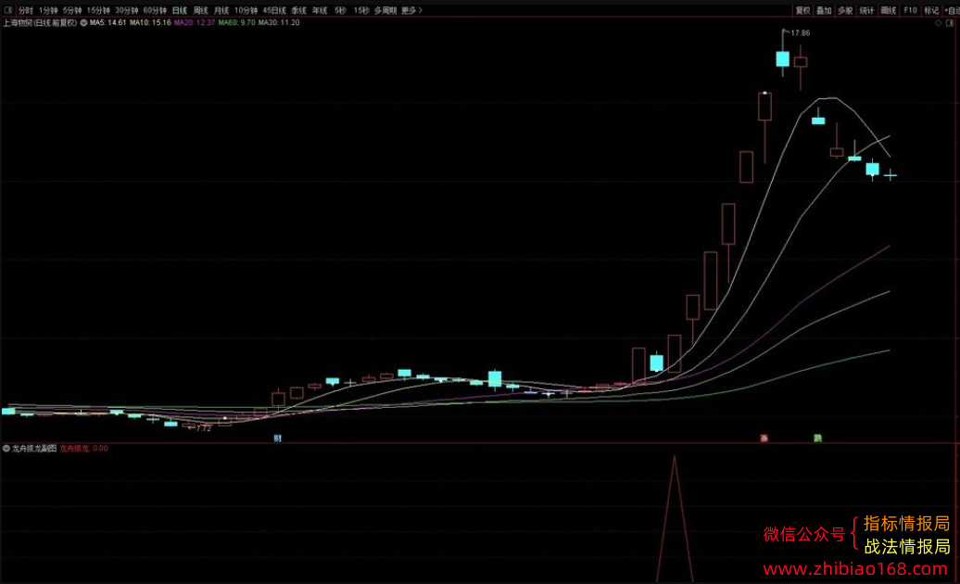Open the 复权 adjustment option
This screenshot has height=584, width=960.
(x=802, y=10)
